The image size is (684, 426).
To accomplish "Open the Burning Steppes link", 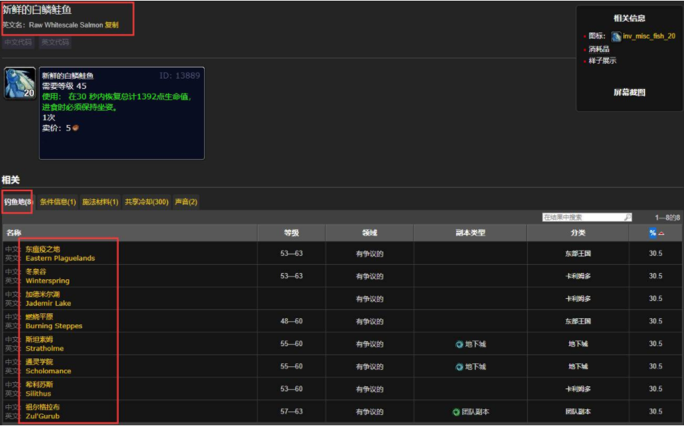I will (54, 326).
